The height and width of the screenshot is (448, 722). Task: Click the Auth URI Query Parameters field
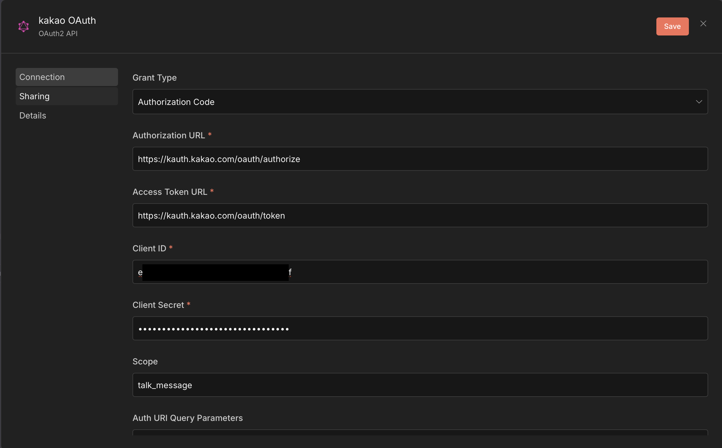420,432
